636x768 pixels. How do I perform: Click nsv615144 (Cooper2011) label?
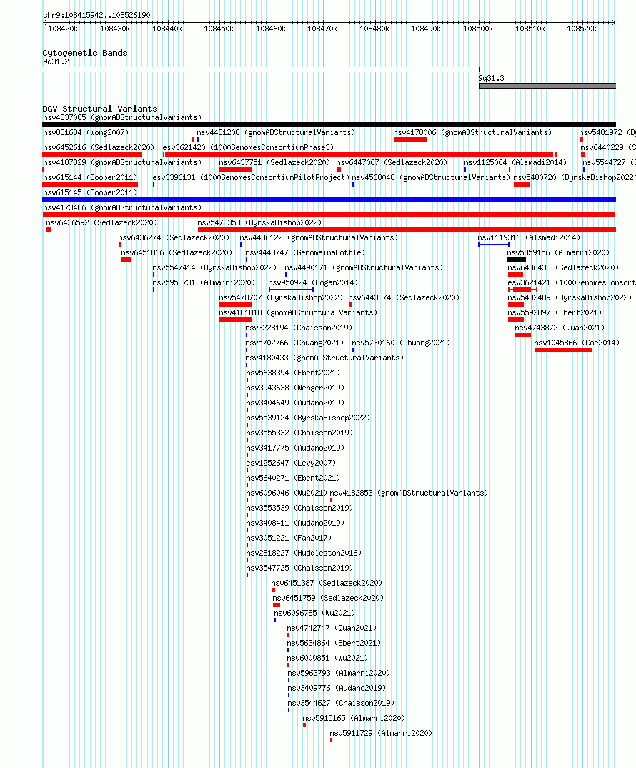point(90,178)
